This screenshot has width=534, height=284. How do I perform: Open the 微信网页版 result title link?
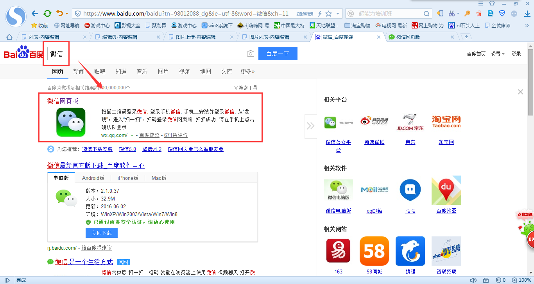click(x=63, y=101)
